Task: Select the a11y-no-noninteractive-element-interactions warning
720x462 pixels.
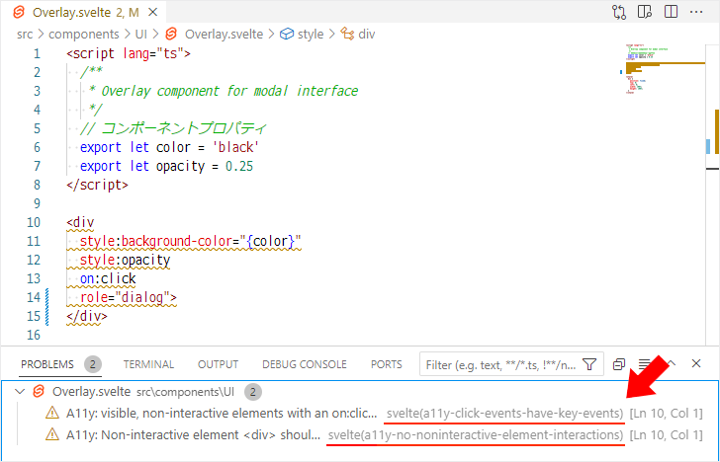Action: click(x=360, y=435)
